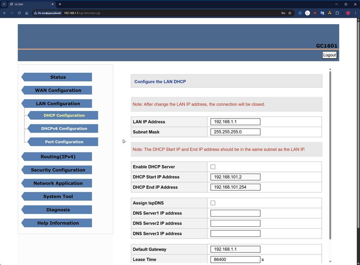Screen dimensions: 360x265
Task: Click the Default Gateway field
Action: 235,249
